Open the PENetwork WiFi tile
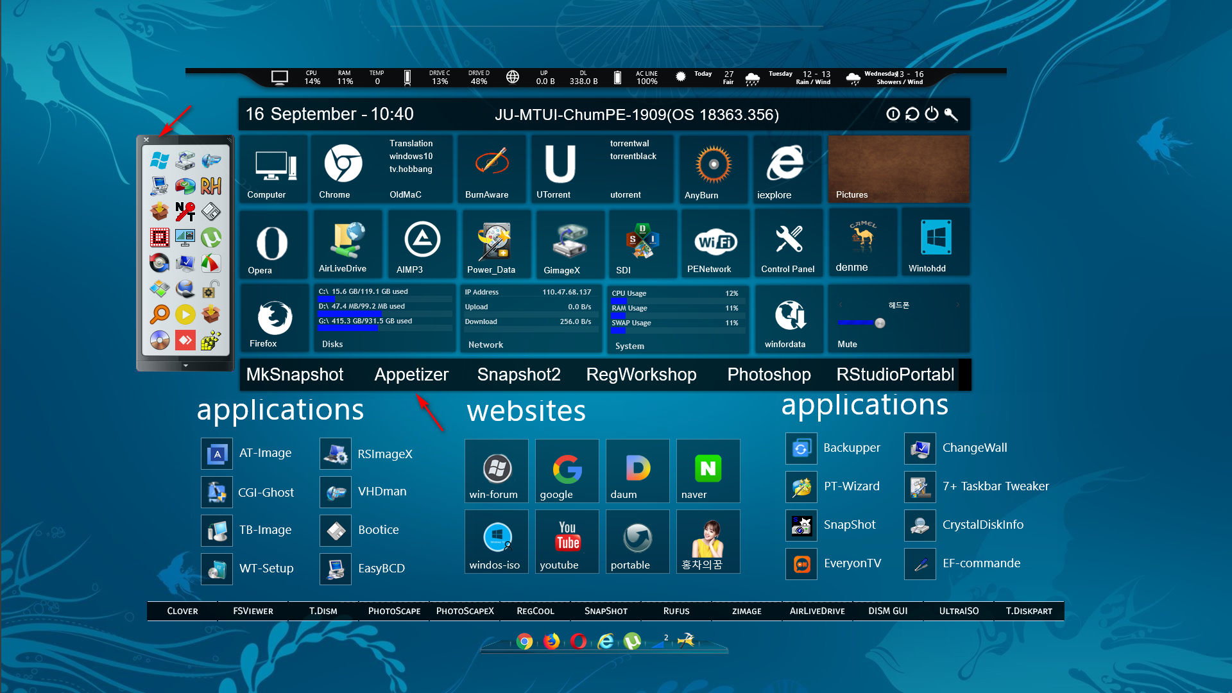The height and width of the screenshot is (693, 1232). [715, 244]
